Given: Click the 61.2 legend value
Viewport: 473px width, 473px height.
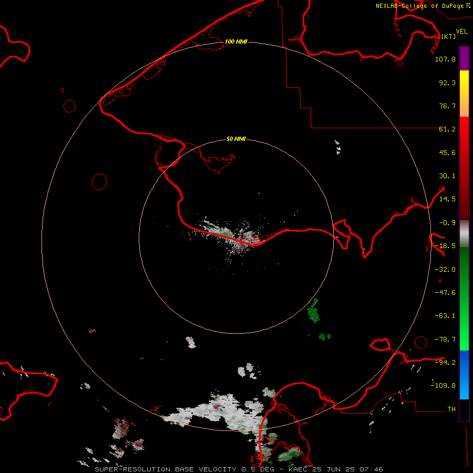Looking at the screenshot, I should tap(447, 129).
